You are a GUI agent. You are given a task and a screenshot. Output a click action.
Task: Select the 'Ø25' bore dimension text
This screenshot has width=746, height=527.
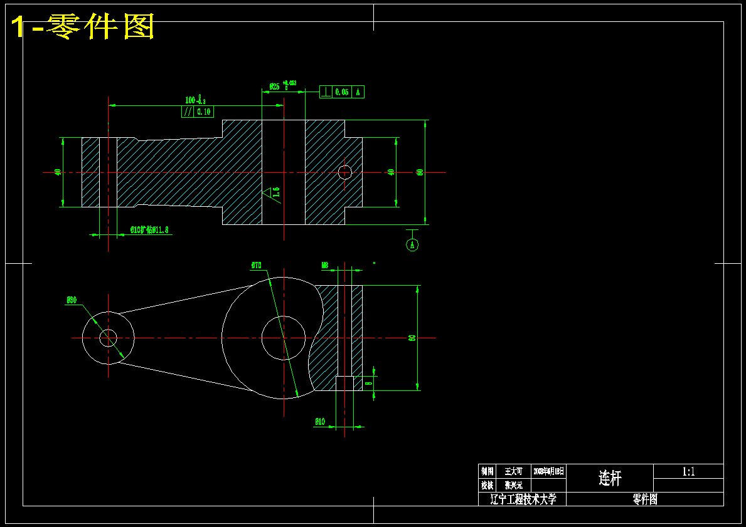point(275,86)
